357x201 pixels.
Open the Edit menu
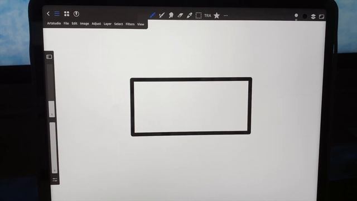click(74, 23)
